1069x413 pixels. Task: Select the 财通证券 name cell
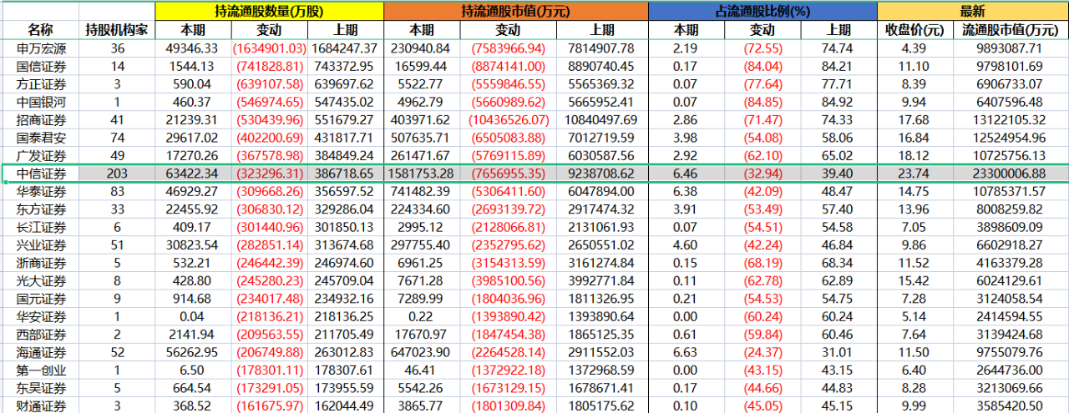click(x=40, y=405)
